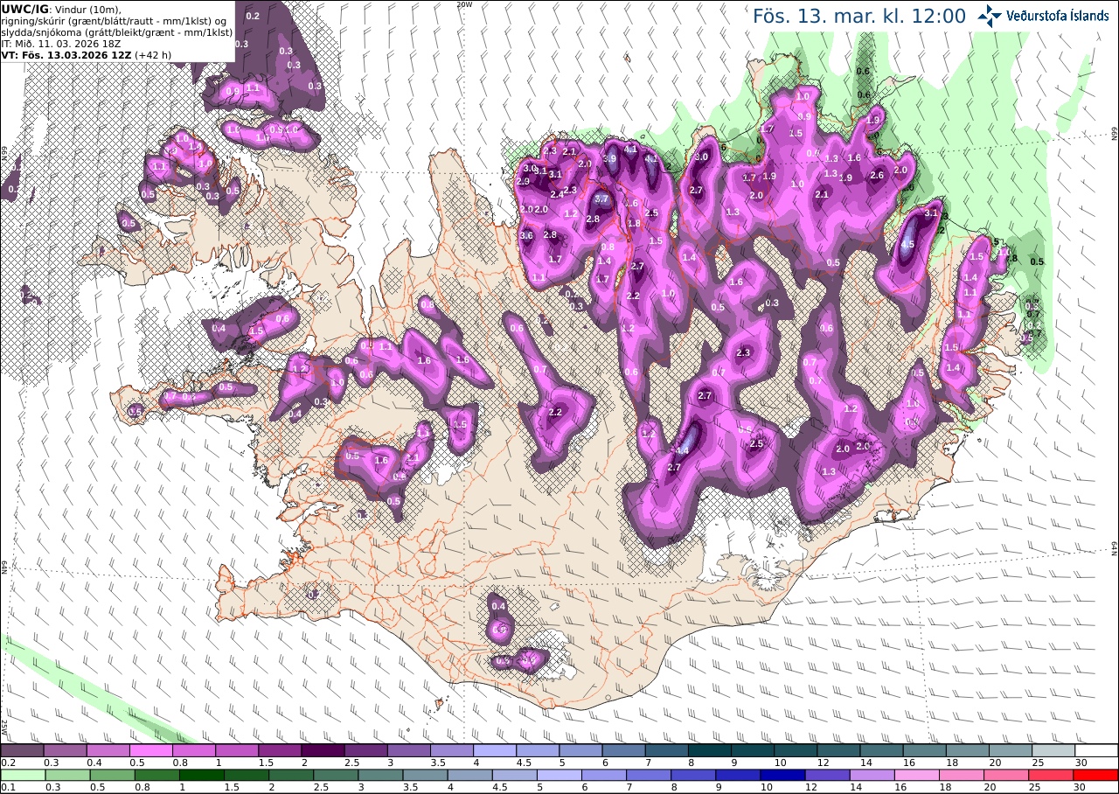Click the '3.6' snowfall value on map
1119x794 pixels.
point(526,236)
